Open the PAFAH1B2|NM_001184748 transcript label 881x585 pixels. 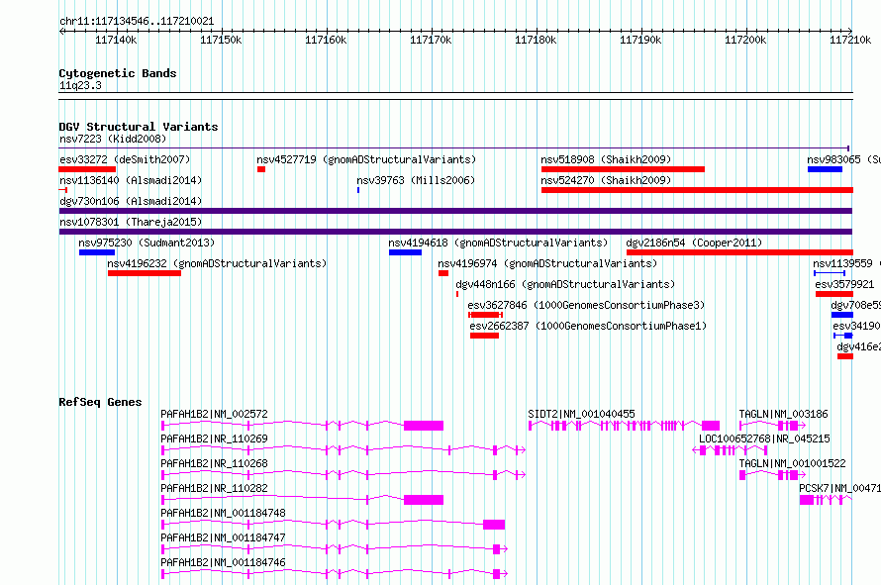[x=223, y=513]
